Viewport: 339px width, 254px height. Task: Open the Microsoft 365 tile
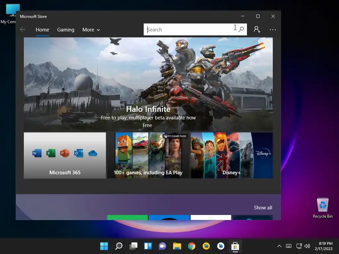(65, 155)
